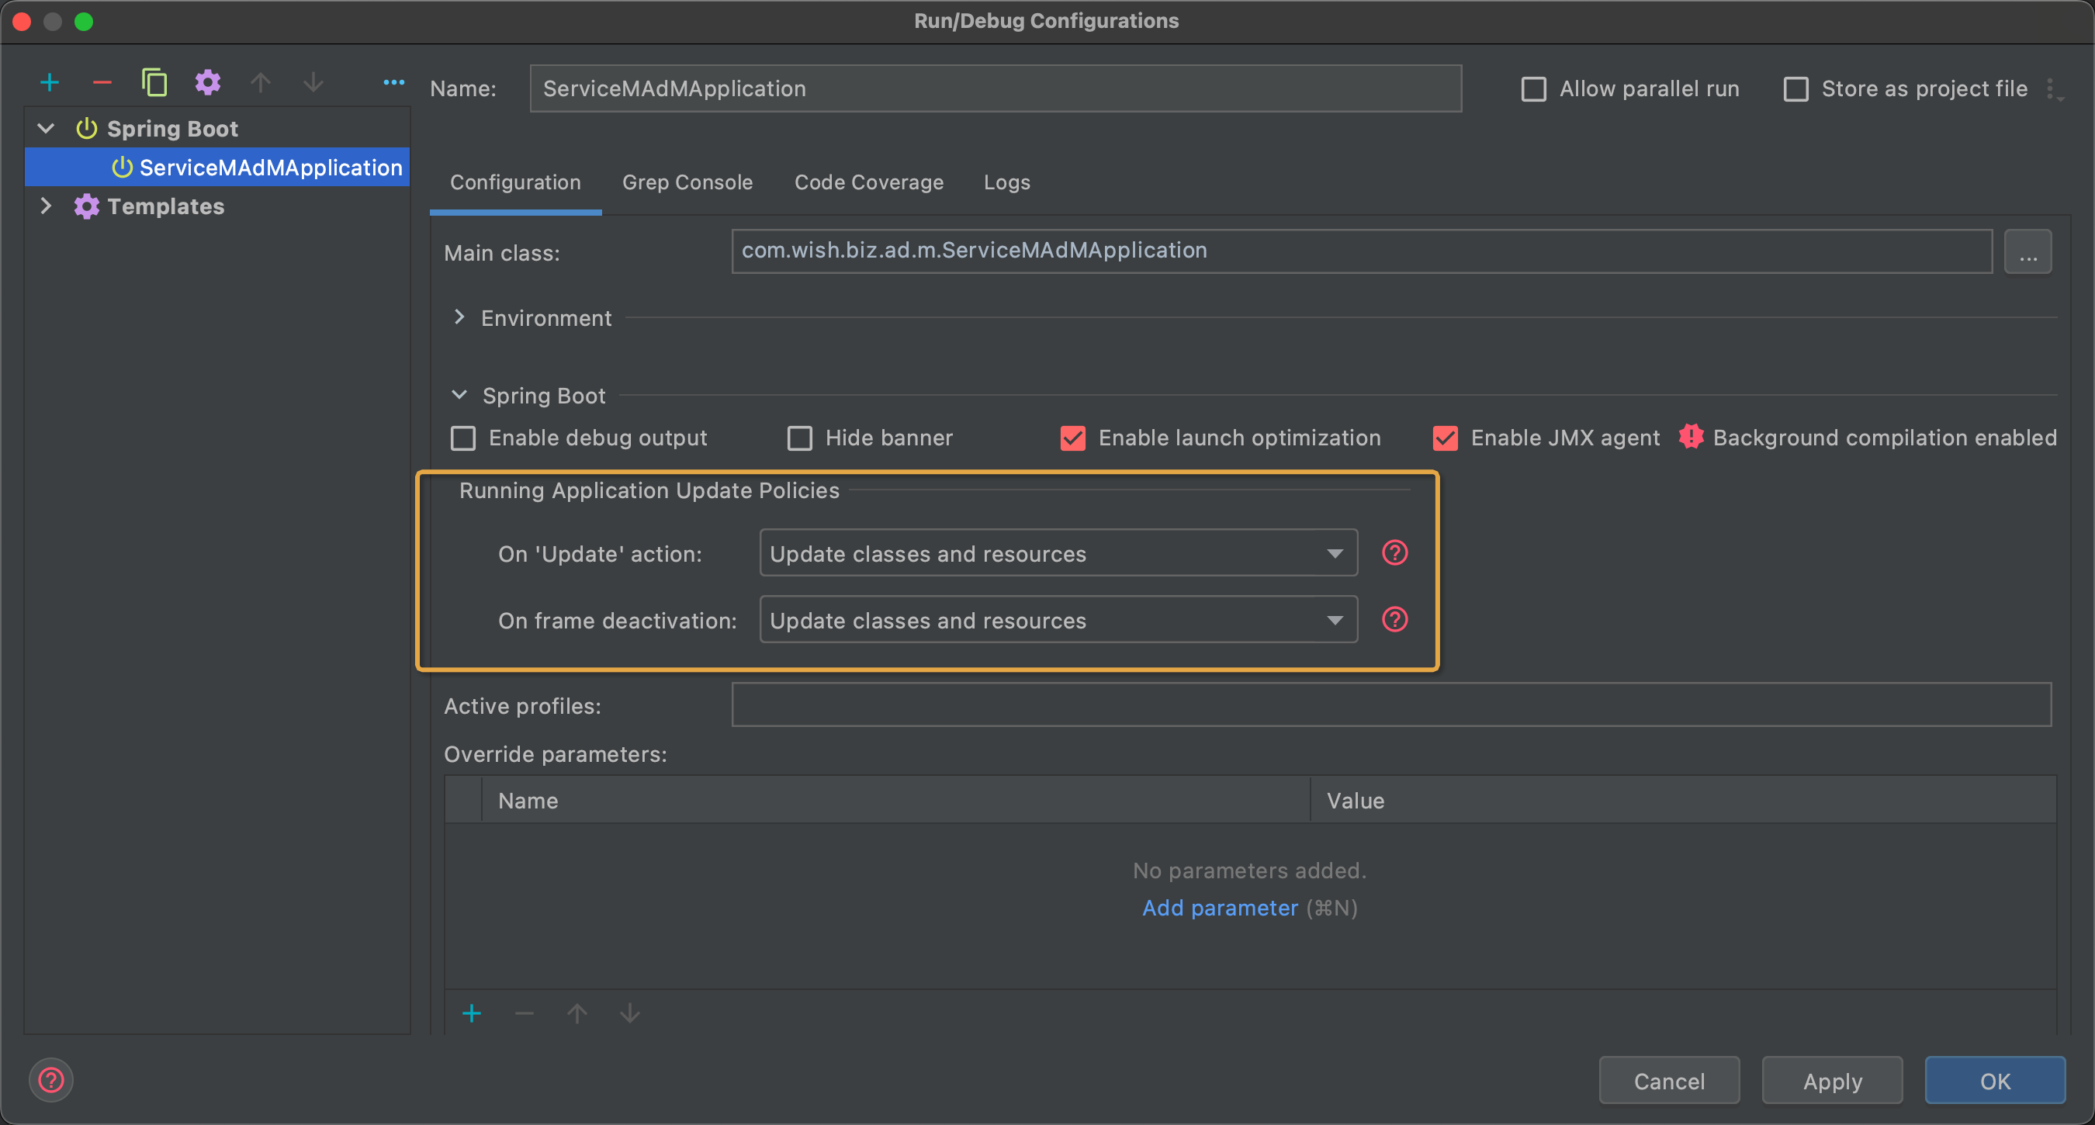2095x1125 pixels.
Task: Uncheck Enable launch optimization
Action: pyautogui.click(x=1072, y=438)
